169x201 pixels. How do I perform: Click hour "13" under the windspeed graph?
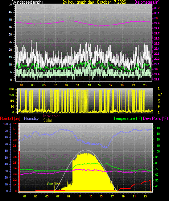pos(89,85)
